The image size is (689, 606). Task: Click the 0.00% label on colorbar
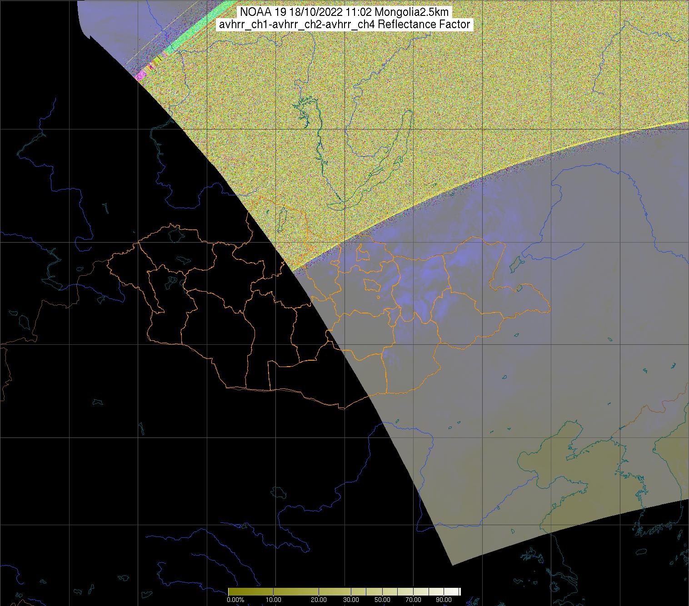[x=235, y=600]
